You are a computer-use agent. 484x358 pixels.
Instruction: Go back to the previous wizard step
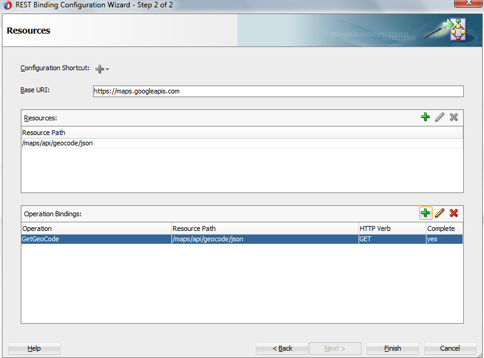pyautogui.click(x=282, y=348)
